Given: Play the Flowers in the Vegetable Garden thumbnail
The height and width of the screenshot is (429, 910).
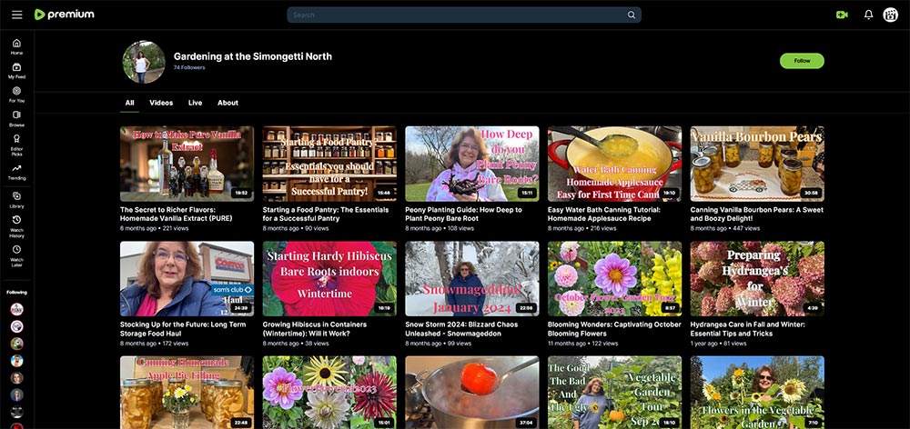Looking at the screenshot, I should click(757, 393).
